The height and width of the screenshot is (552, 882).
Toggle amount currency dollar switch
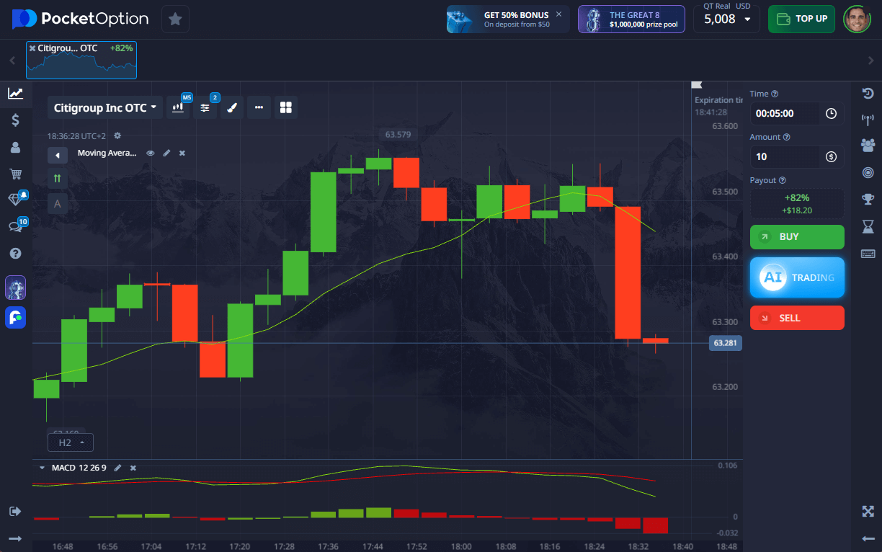tap(831, 156)
